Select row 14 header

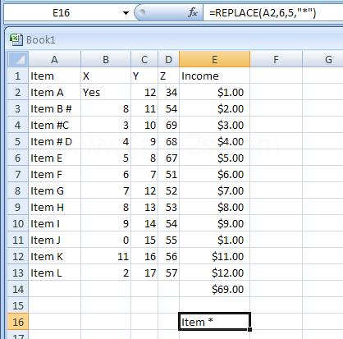[x=18, y=289]
